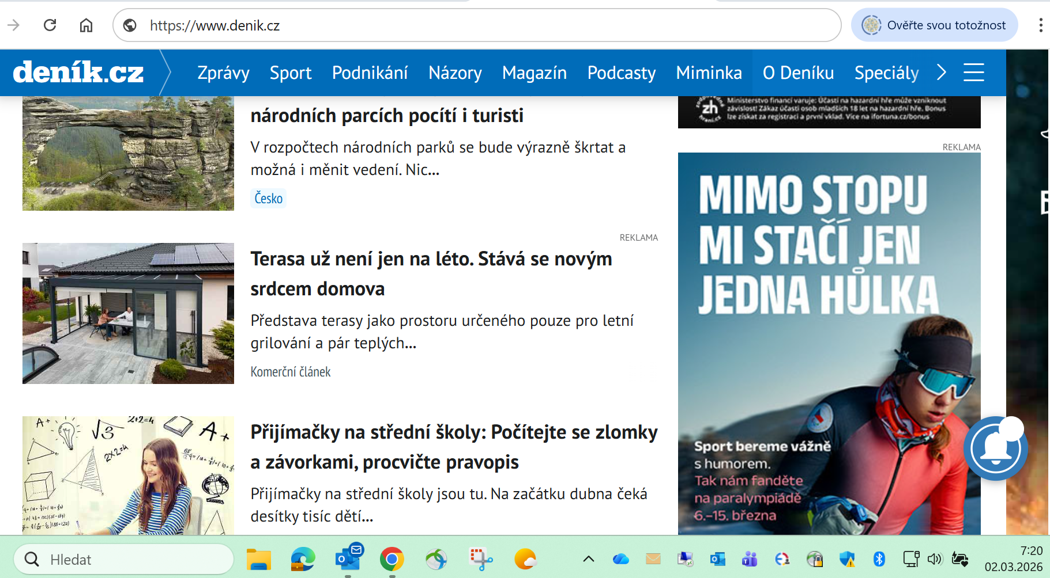This screenshot has width=1050, height=578.
Task: Select the Podcasty menu item
Action: (x=621, y=73)
